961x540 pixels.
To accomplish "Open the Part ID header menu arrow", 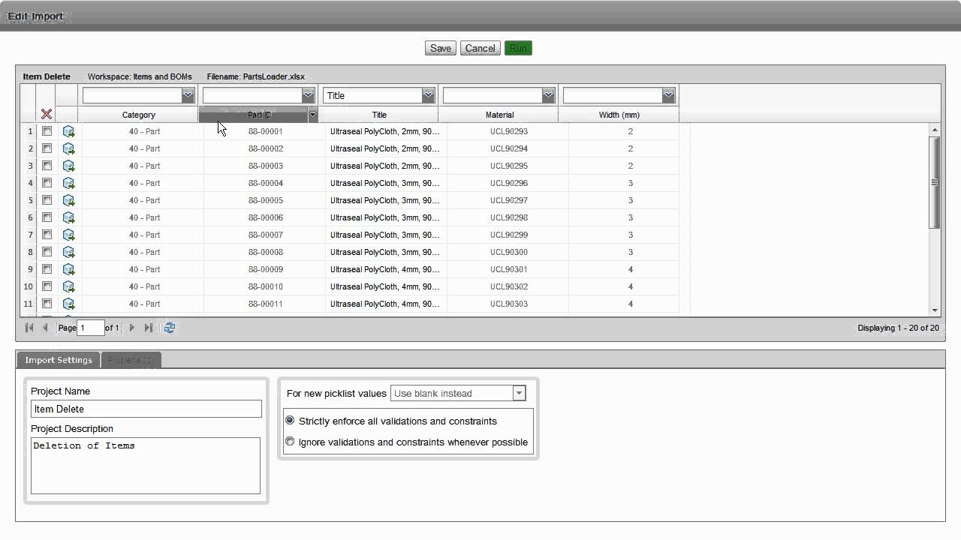I will click(313, 115).
